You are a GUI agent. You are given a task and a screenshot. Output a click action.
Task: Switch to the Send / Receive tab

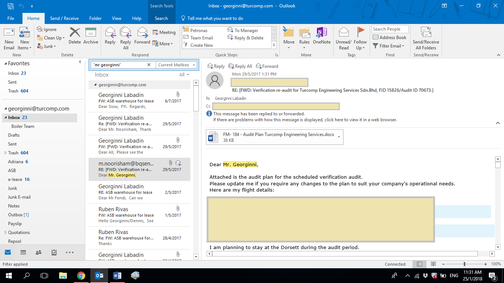tap(64, 18)
